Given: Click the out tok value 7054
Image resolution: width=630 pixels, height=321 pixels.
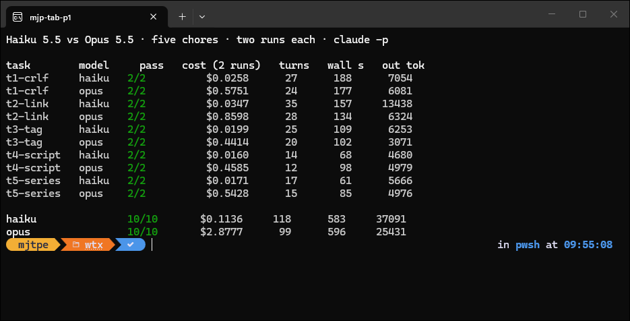Looking at the screenshot, I should (x=400, y=78).
